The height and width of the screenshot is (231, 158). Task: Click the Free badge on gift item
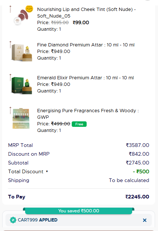pyautogui.click(x=79, y=124)
